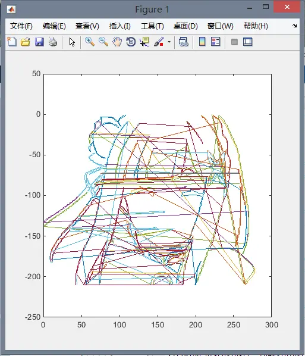Select the Pan hand tool
The height and width of the screenshot is (356, 305).
(x=117, y=42)
